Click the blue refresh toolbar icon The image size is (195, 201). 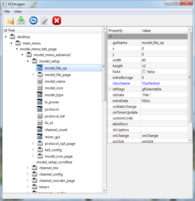(x=33, y=20)
